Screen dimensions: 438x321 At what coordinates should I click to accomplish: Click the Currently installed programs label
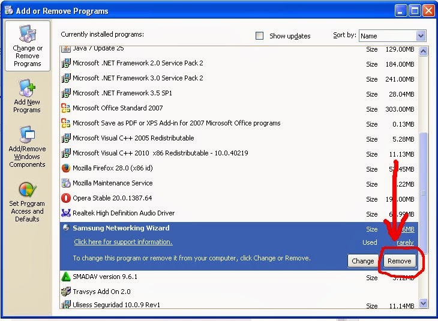(x=102, y=34)
